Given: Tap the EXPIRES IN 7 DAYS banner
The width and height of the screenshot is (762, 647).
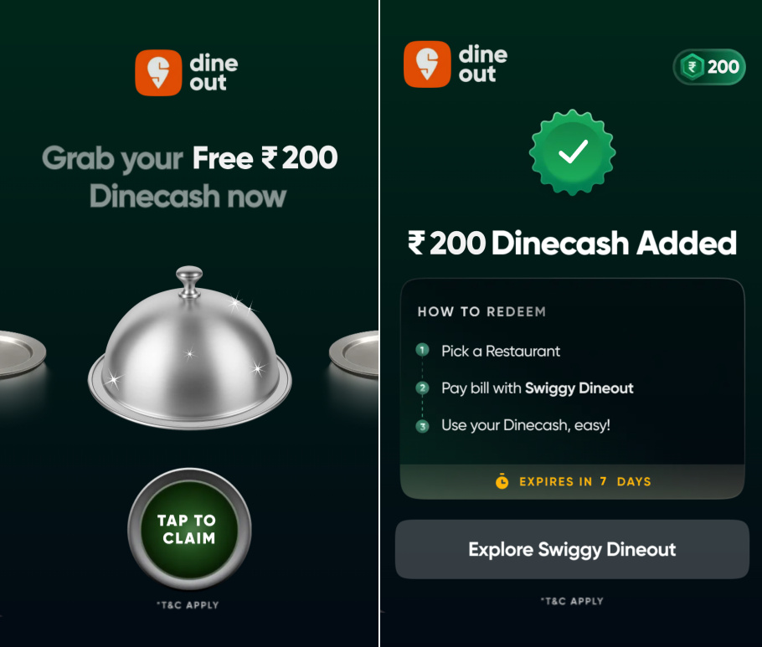Looking at the screenshot, I should 573,481.
